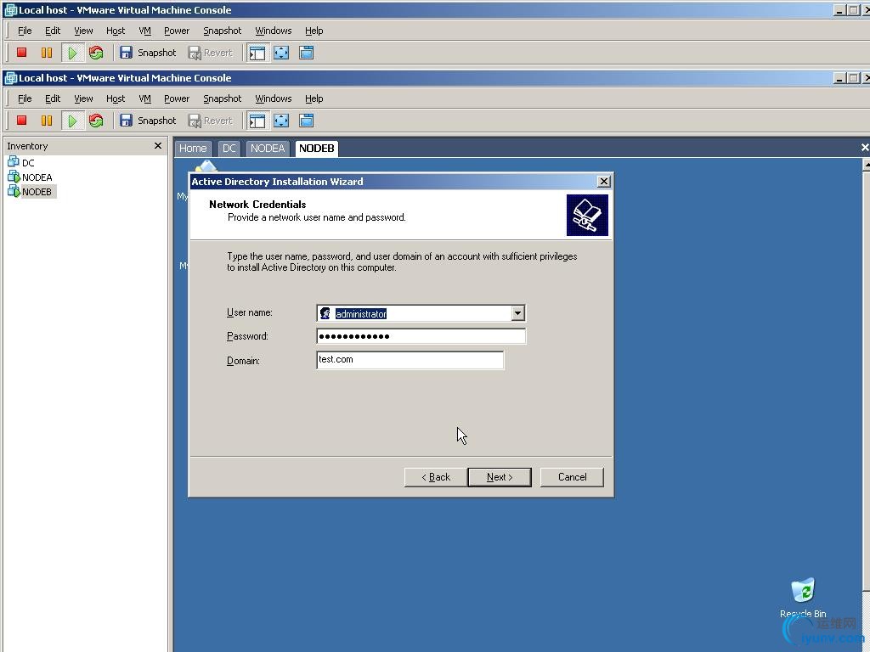This screenshot has height=652, width=870.
Task: Open Edit menu in lower console window
Action: (53, 98)
